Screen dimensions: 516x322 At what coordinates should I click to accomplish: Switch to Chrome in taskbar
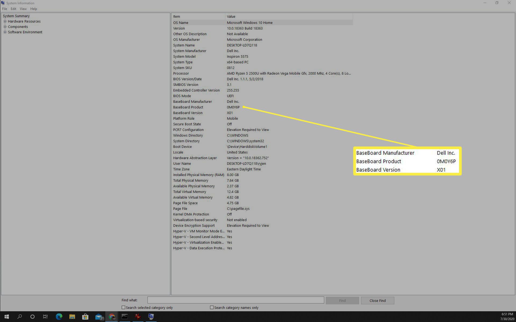[112, 317]
